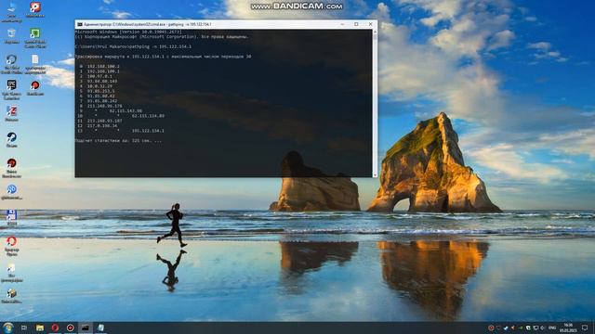
Task: Click the Command Prompt vertical scrollbar
Action: point(375,103)
